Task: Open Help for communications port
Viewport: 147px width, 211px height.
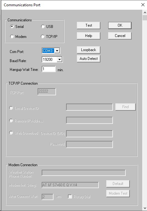Action: (x=89, y=36)
